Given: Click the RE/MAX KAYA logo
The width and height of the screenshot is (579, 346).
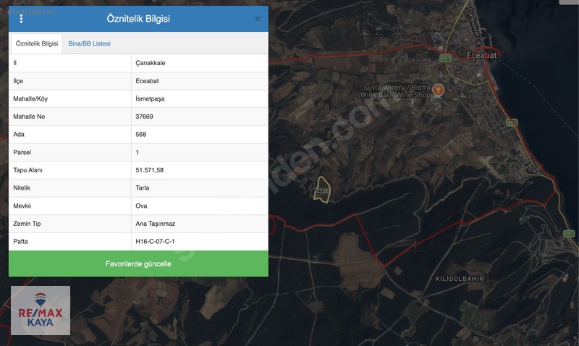Looking at the screenshot, I should coord(41,311).
